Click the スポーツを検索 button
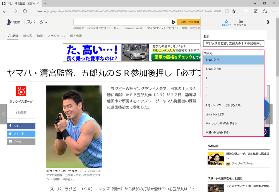This screenshot has width=279, height=192. (189, 22)
